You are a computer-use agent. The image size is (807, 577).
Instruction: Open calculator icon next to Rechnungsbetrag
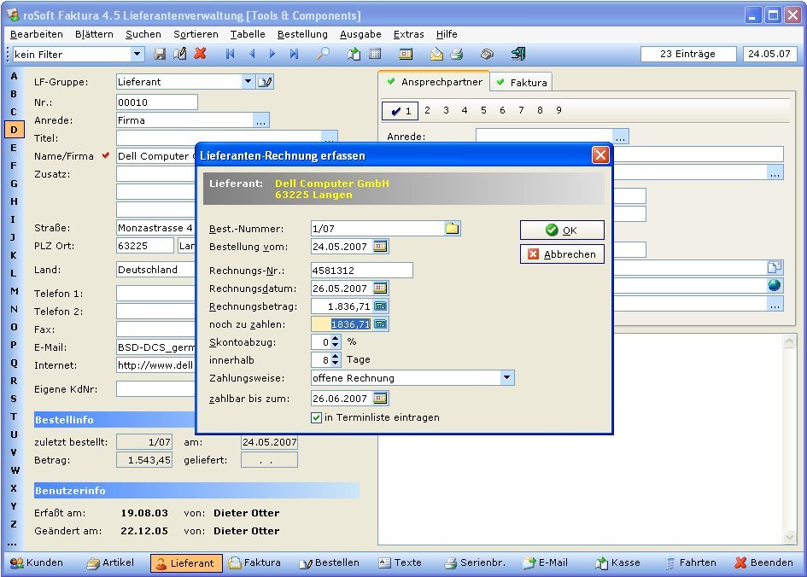coord(380,306)
